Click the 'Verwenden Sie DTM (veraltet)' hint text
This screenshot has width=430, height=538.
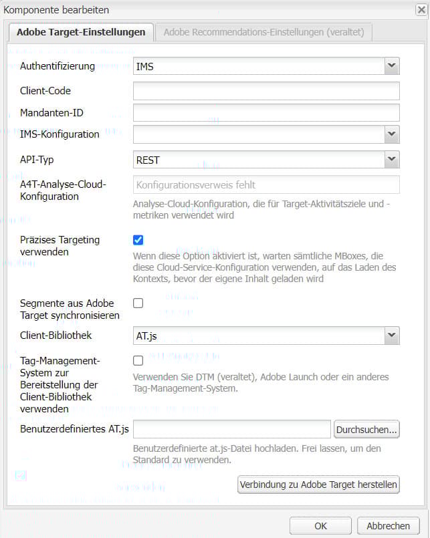(x=261, y=382)
